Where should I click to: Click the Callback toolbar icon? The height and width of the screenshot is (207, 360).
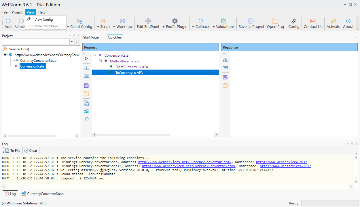[x=201, y=23]
